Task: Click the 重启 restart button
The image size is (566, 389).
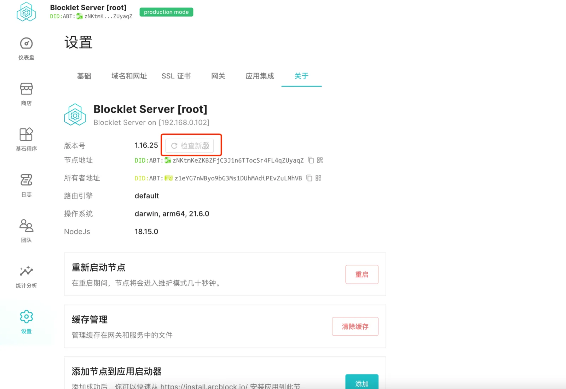Action: pyautogui.click(x=362, y=274)
